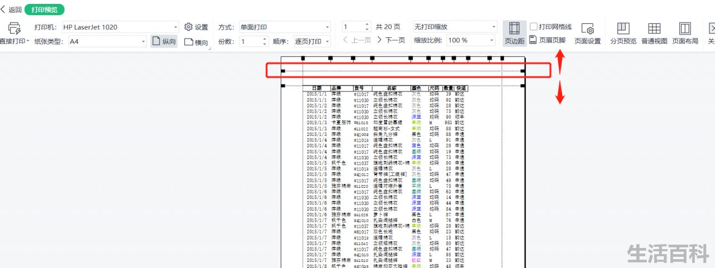Increase copies with the 份数 stepper

click(x=265, y=39)
